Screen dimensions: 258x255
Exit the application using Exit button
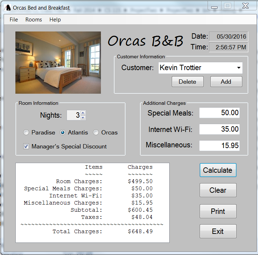218,231
